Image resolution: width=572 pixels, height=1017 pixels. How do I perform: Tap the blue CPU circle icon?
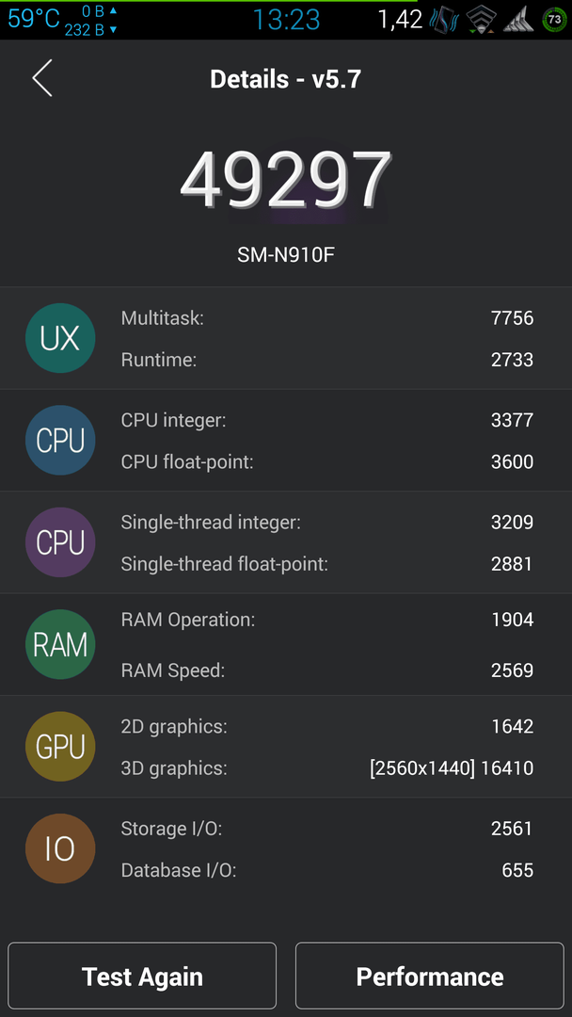point(60,441)
